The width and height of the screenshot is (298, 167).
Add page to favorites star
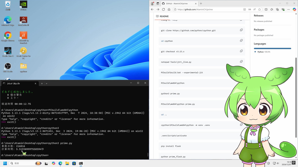click(x=260, y=9)
